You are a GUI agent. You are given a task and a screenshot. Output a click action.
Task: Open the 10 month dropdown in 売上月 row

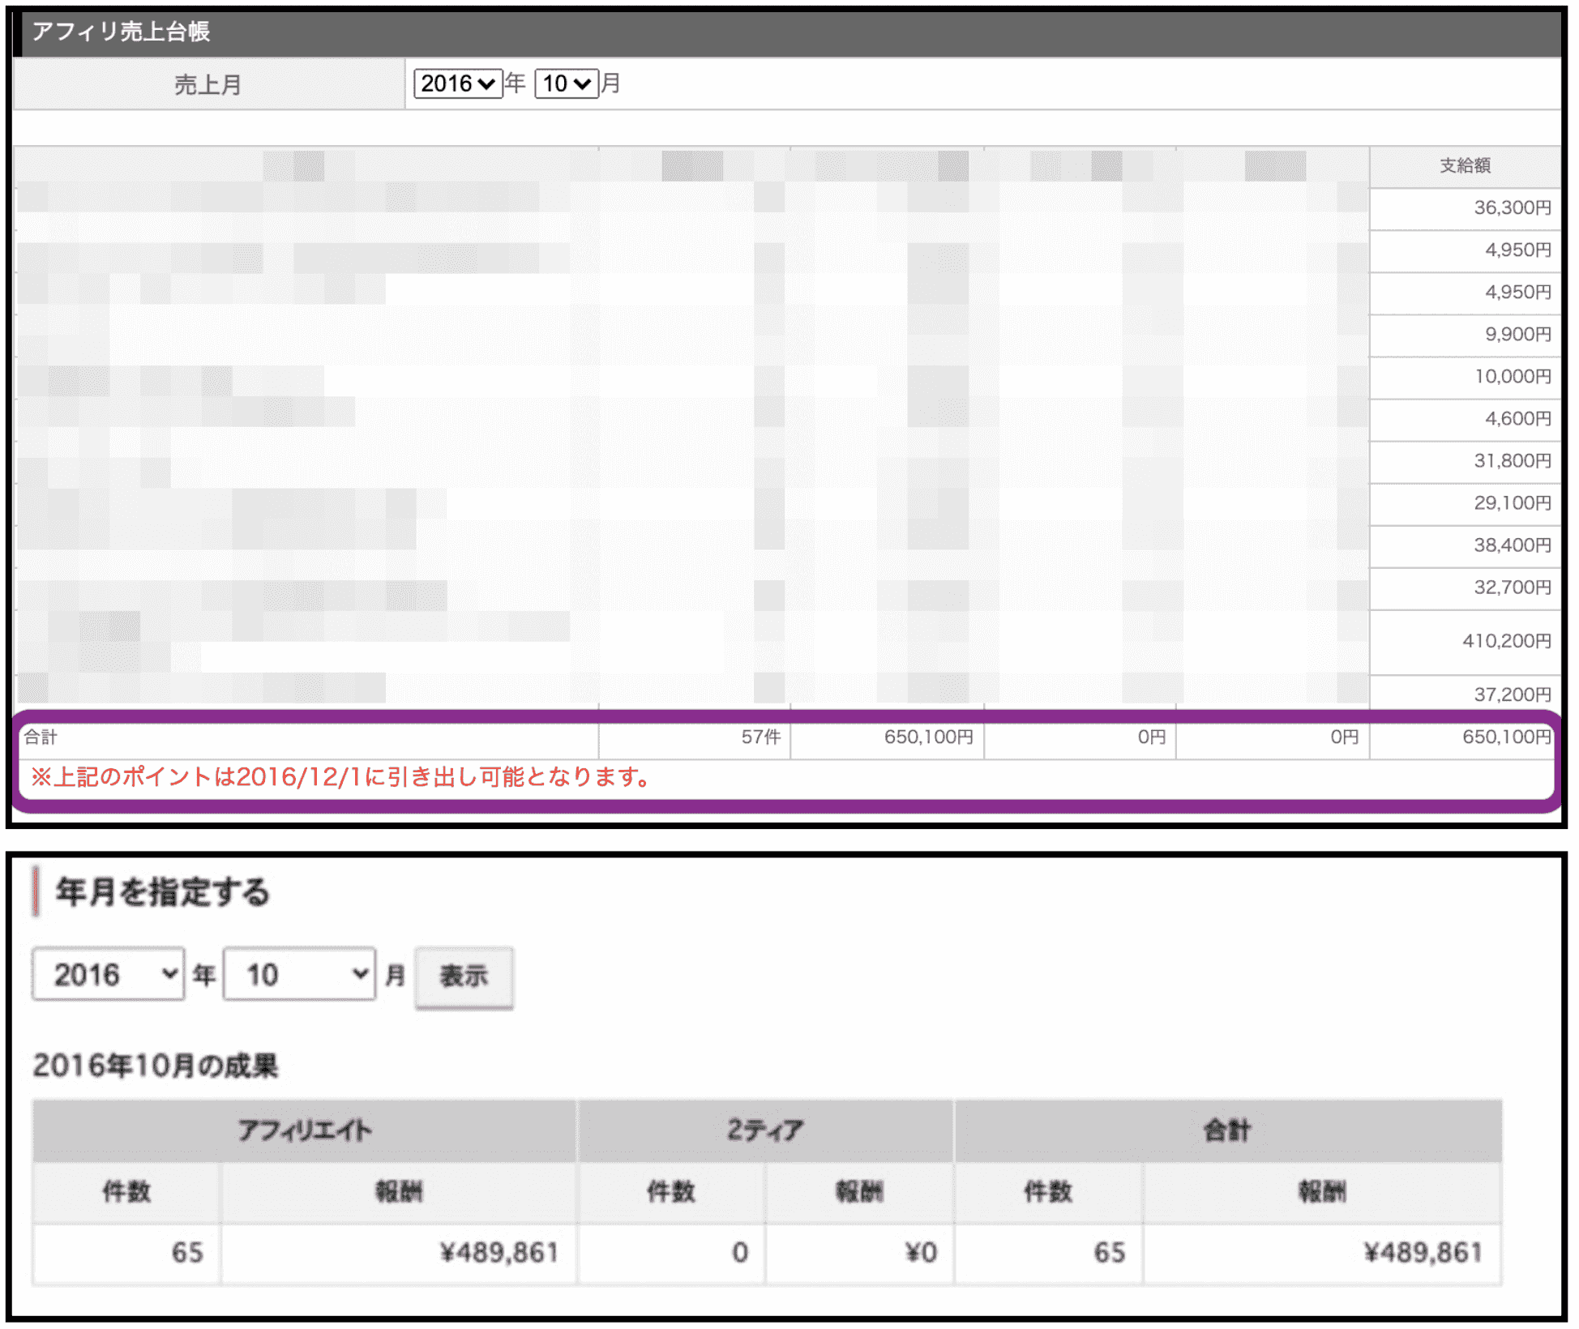[x=566, y=83]
